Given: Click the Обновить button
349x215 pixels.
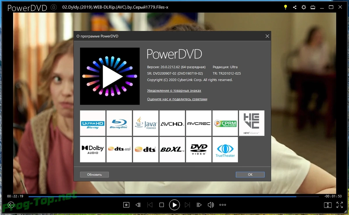Looking at the screenshot, I should coord(94,175).
